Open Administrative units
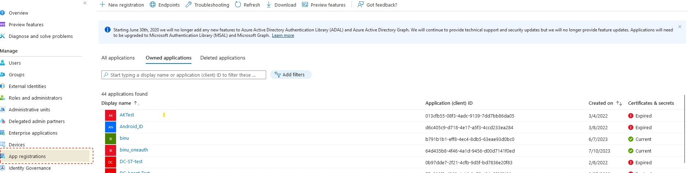 (x=29, y=109)
